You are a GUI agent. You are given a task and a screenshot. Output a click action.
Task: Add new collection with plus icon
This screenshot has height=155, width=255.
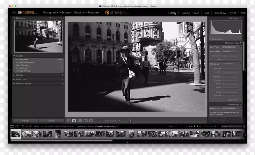(x=62, y=79)
